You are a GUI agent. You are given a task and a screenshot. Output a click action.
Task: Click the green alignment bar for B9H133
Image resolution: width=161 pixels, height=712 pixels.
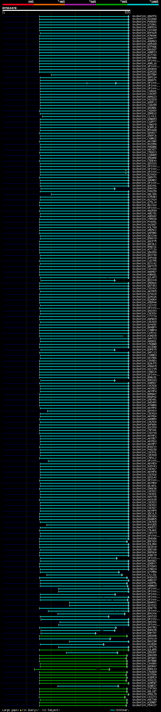[x=72, y=669]
